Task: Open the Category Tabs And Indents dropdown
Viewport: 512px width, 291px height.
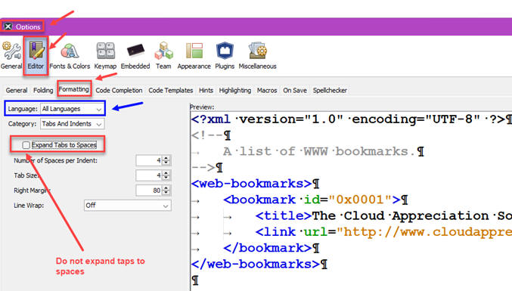Action: (72, 124)
